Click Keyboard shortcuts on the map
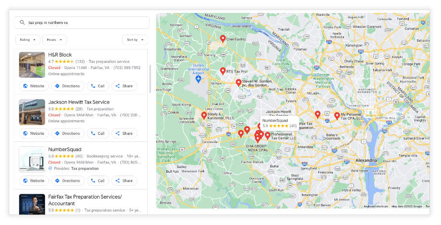 pyautogui.click(x=376, y=206)
